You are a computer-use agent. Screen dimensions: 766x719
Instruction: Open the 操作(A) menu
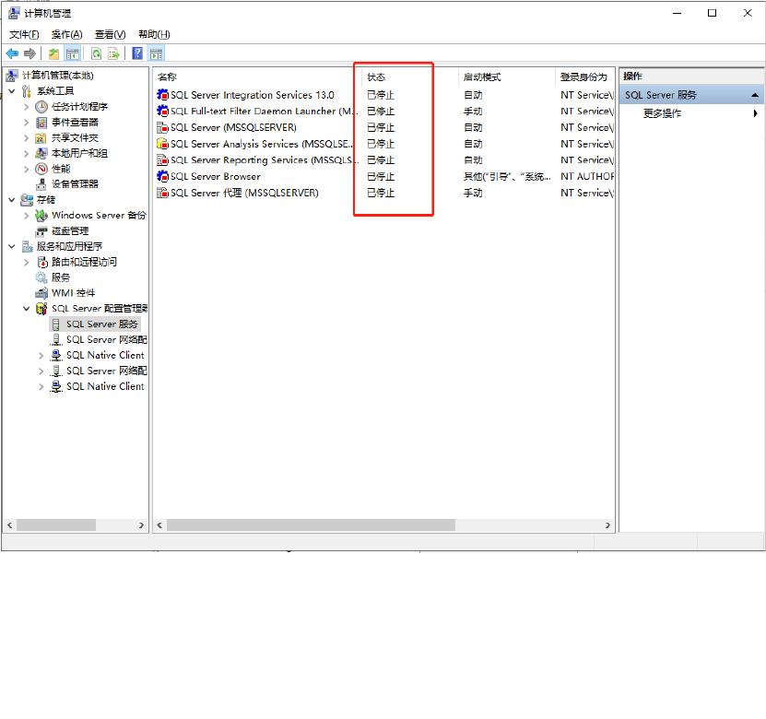(66, 34)
